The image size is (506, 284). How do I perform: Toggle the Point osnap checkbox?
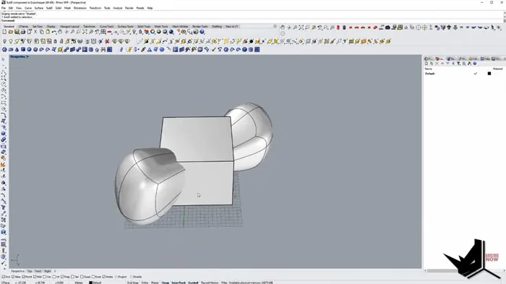[x=24, y=277]
